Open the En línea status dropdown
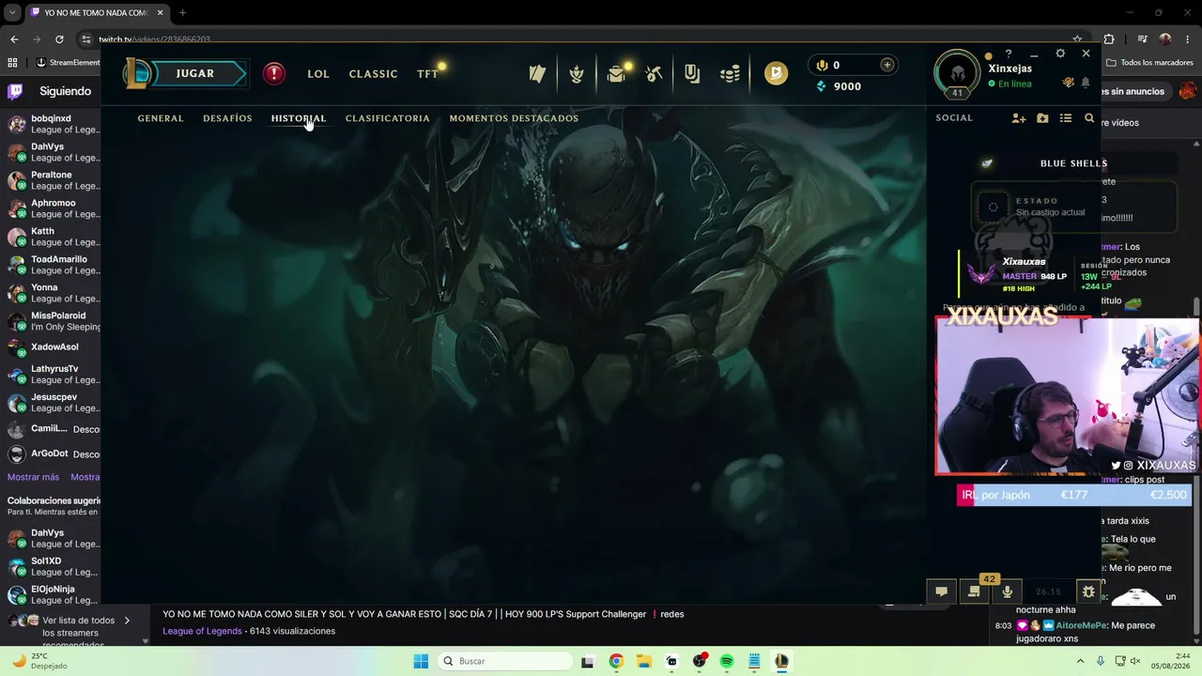The height and width of the screenshot is (676, 1202). [x=1009, y=84]
